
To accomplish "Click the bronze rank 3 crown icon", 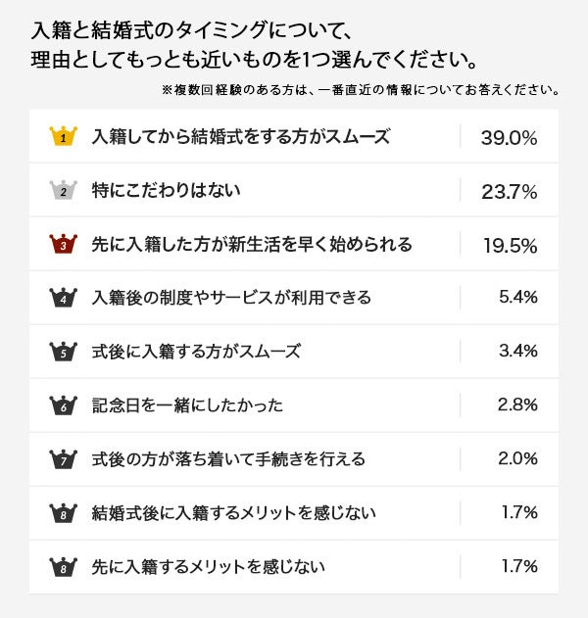I will pos(63,244).
